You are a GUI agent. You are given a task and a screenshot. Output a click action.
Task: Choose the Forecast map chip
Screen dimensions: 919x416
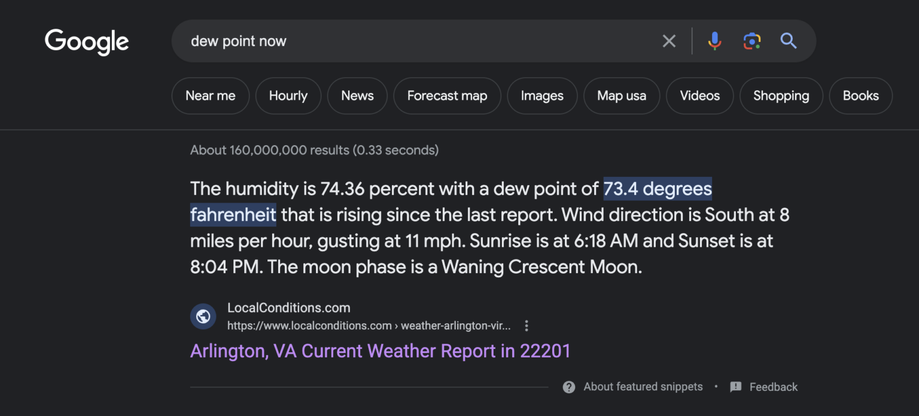click(x=447, y=96)
